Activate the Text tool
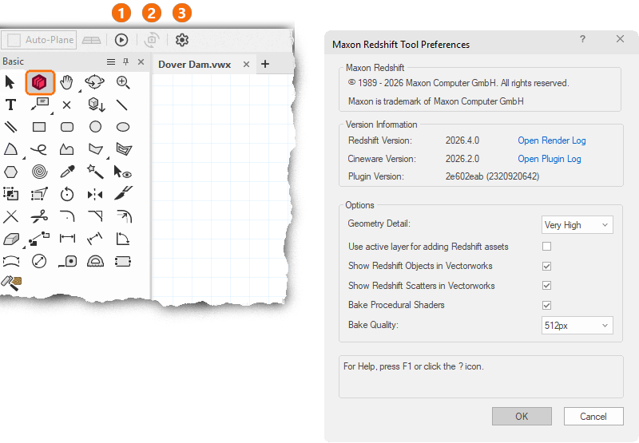The image size is (639, 443). pyautogui.click(x=10, y=105)
